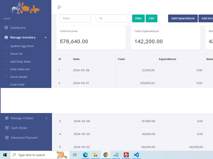
Task: Click the Cash Detail sidebar icon
Action: [x=7, y=128]
